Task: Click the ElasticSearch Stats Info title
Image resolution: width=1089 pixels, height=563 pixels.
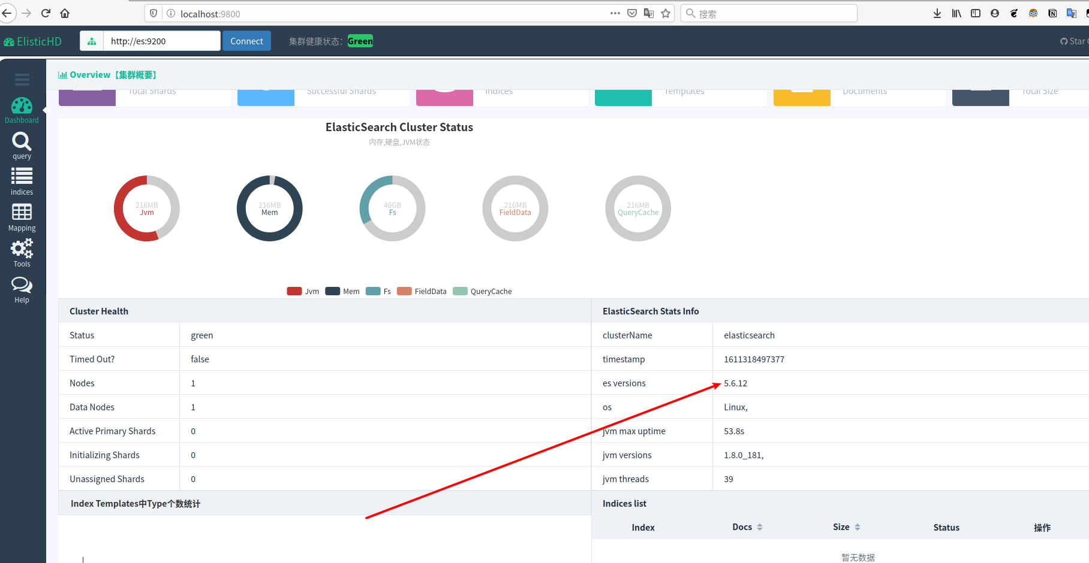Action: (651, 311)
